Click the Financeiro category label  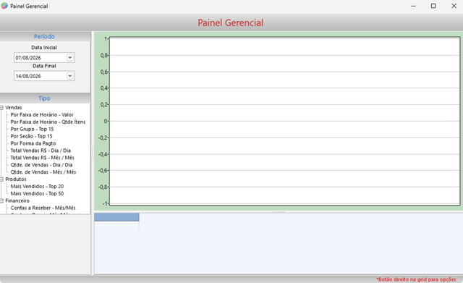[x=17, y=200]
